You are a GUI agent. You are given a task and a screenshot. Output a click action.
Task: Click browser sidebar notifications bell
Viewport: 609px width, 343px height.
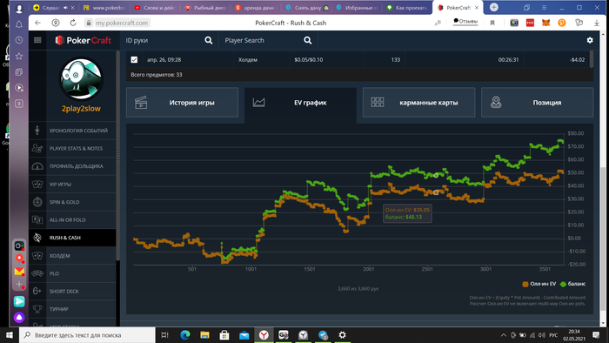point(19,24)
